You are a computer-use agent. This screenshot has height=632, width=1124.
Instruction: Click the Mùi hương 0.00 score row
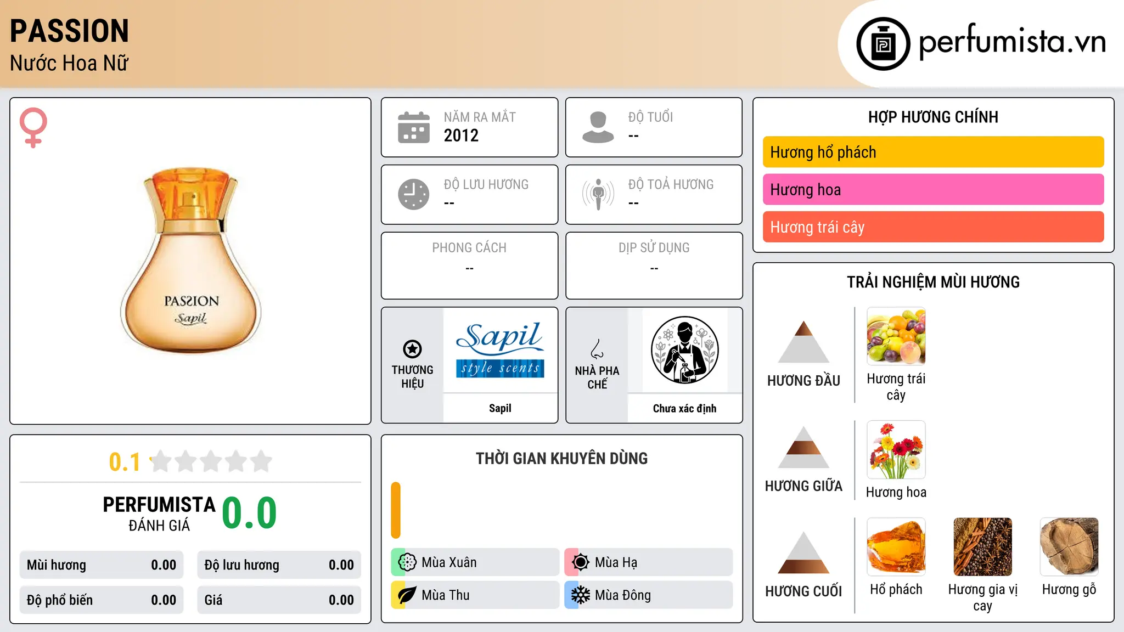[x=102, y=565]
